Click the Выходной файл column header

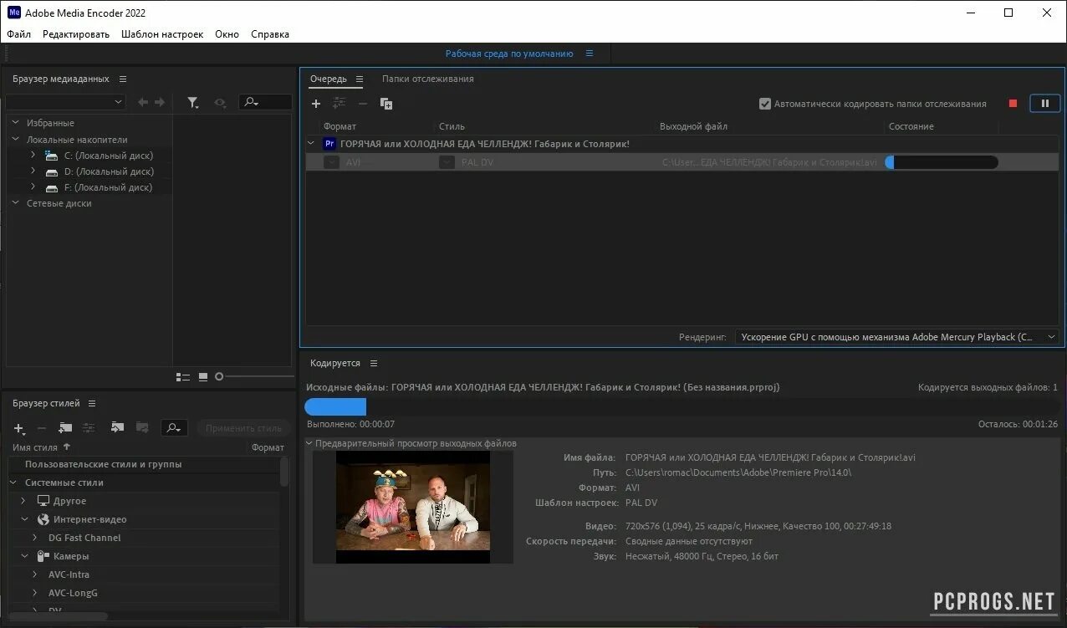coord(693,126)
